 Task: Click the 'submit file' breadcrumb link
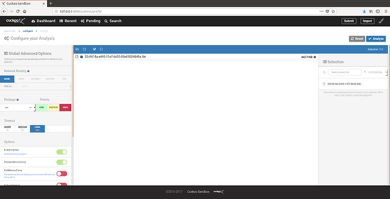(10, 31)
